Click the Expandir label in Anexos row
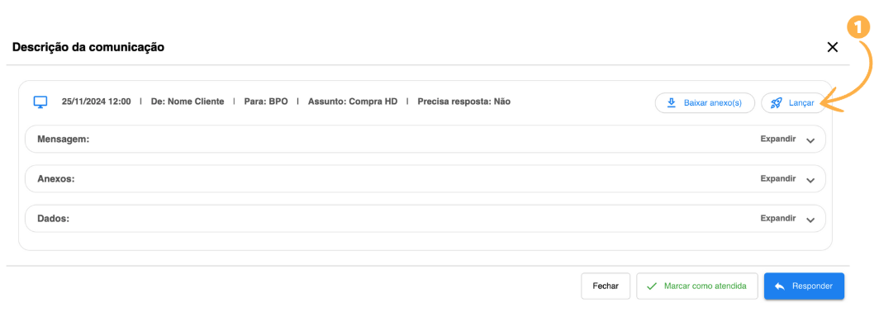Viewport: 879px width, 317px height. click(x=777, y=178)
